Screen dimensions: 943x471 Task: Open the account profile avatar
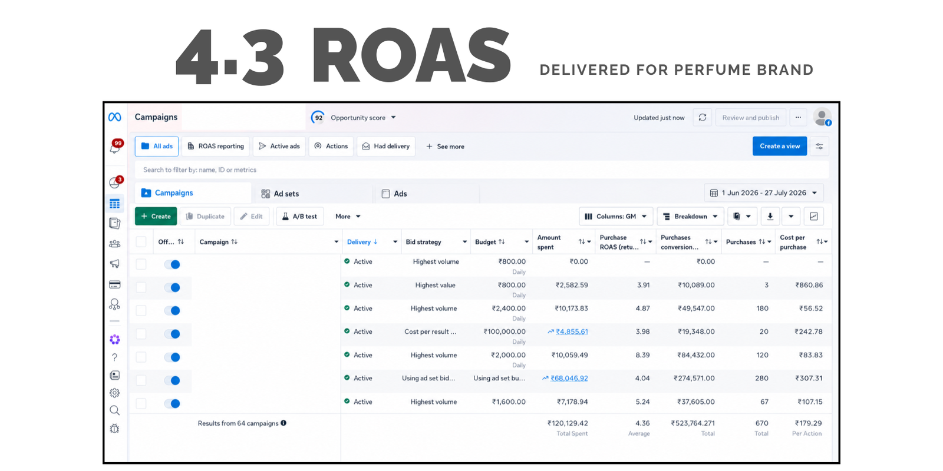(x=822, y=117)
